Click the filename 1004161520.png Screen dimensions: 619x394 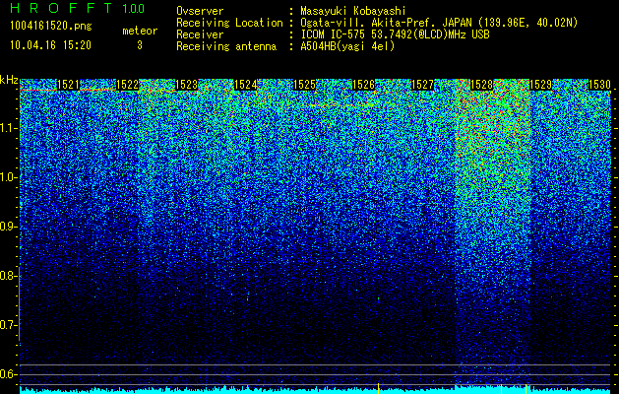click(x=51, y=27)
